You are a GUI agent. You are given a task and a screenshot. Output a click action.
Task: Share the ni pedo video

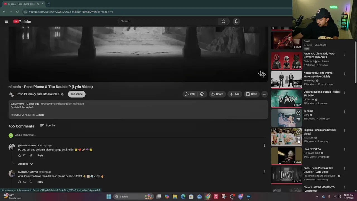coord(217,94)
